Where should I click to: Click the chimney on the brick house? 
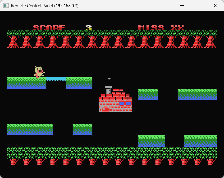click(x=109, y=90)
